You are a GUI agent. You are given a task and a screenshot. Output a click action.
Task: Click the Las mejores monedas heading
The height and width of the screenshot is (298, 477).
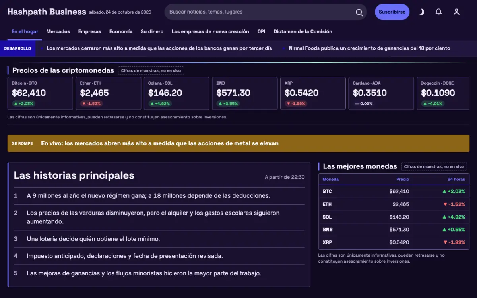click(360, 166)
